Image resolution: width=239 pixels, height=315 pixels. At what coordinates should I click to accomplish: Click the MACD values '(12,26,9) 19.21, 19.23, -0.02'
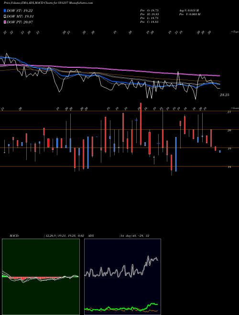click(x=64, y=236)
